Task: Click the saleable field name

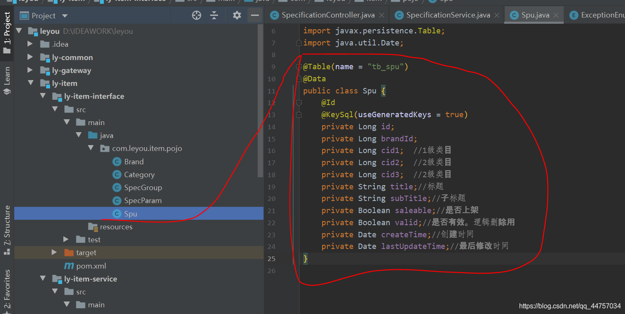Action: coord(413,211)
